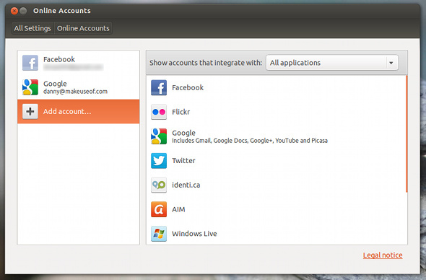426x280 pixels.
Task: Open the All applications dropdown
Action: [x=332, y=63]
